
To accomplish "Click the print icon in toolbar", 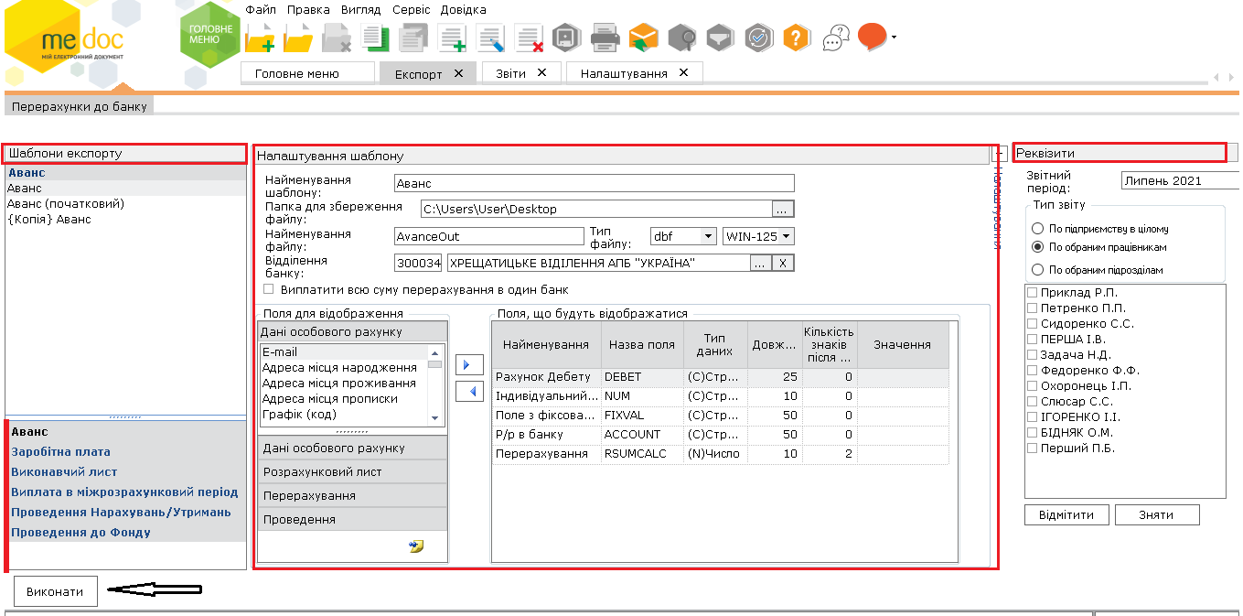I will click(x=605, y=38).
